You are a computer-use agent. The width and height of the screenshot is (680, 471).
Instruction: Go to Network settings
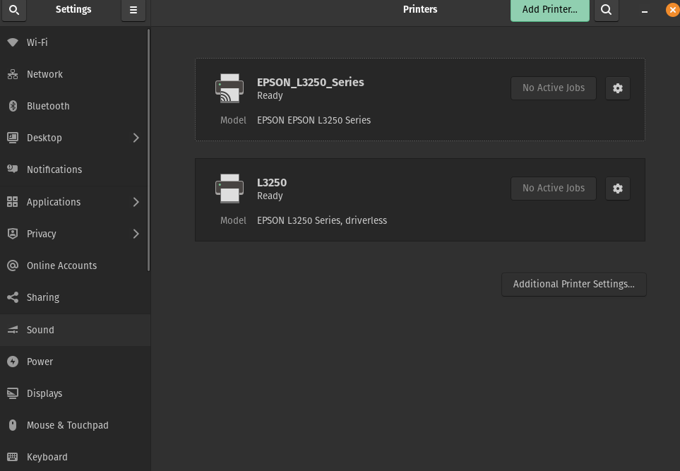pyautogui.click(x=73, y=74)
